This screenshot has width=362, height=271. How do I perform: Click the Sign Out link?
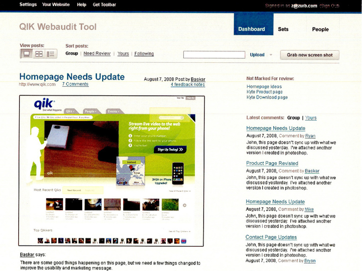coord(330,6)
